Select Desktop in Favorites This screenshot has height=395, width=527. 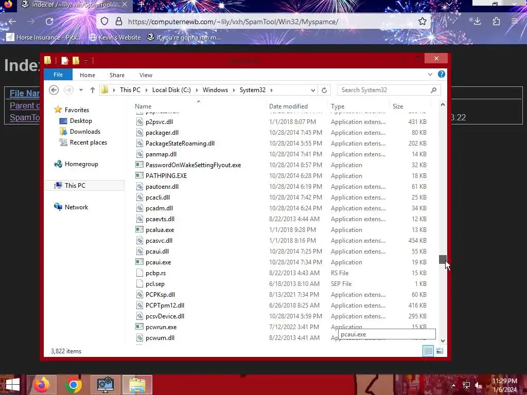tap(81, 121)
